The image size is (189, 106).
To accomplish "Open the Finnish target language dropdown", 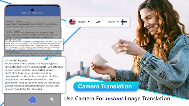I will [x=112, y=22].
